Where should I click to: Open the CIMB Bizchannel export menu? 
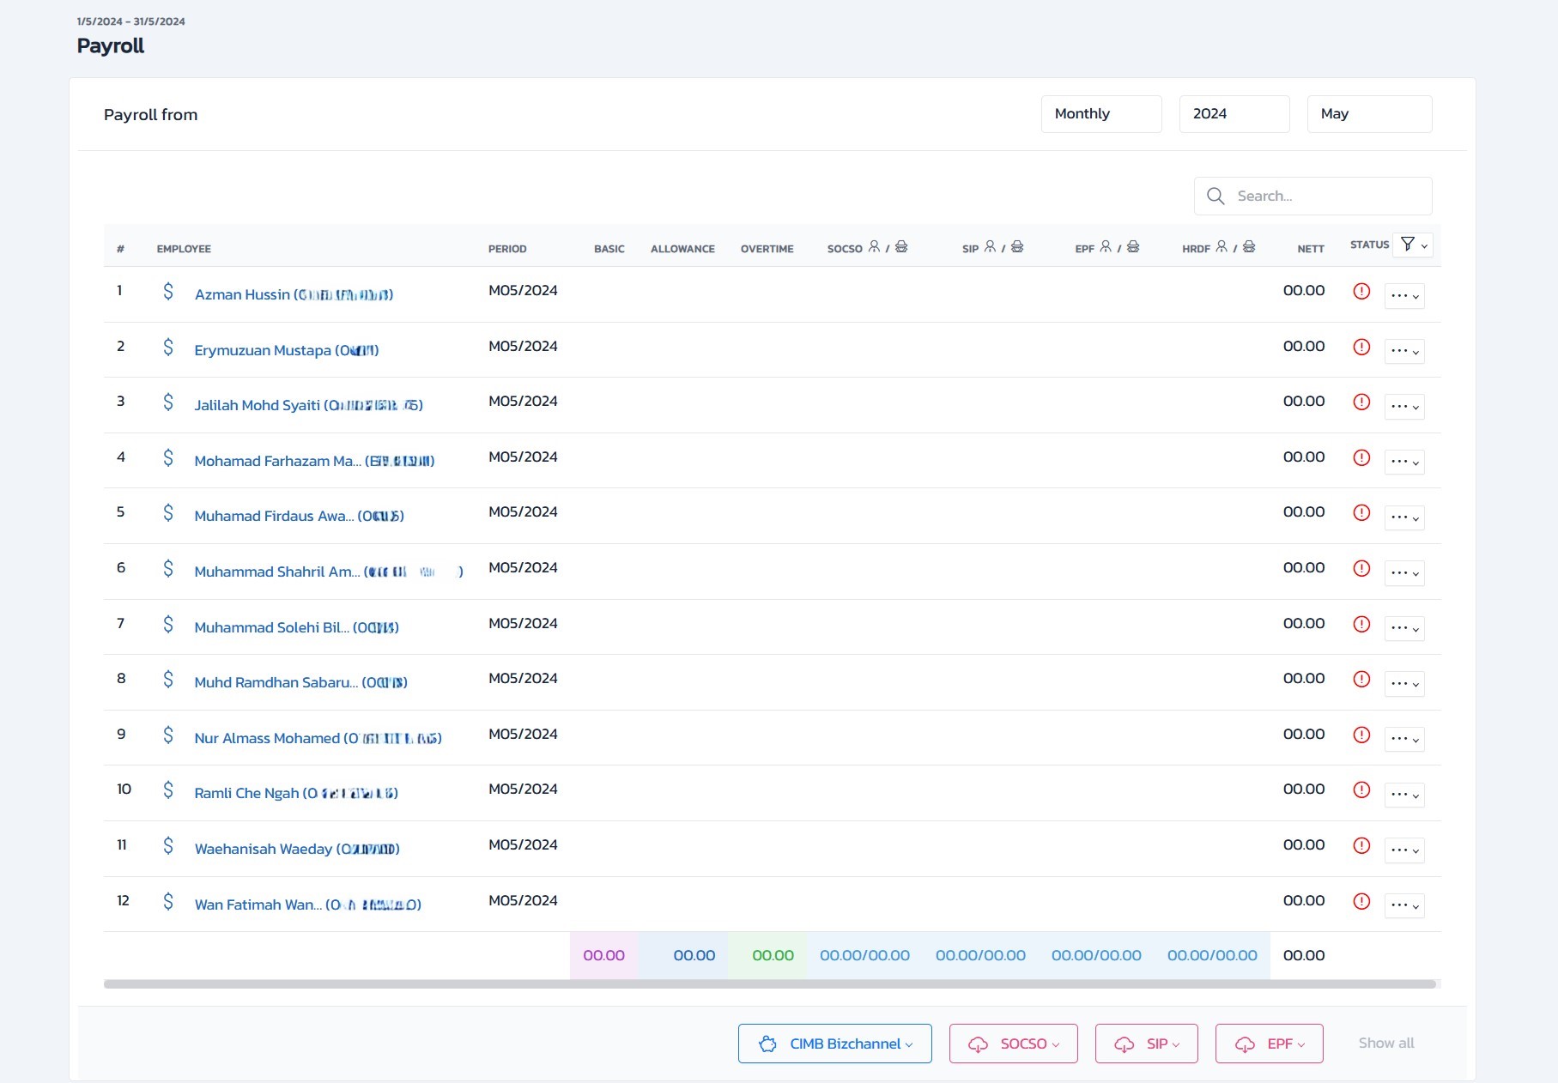(x=834, y=1044)
